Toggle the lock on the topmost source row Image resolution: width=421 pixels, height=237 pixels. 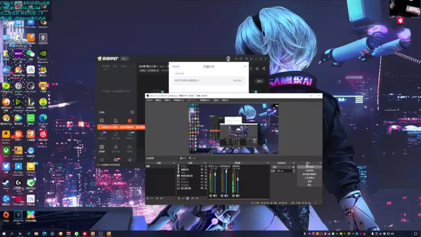tap(206, 166)
